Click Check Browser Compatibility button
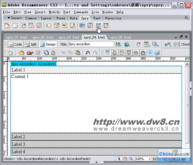Screen dimensions: 193x165 181,45
